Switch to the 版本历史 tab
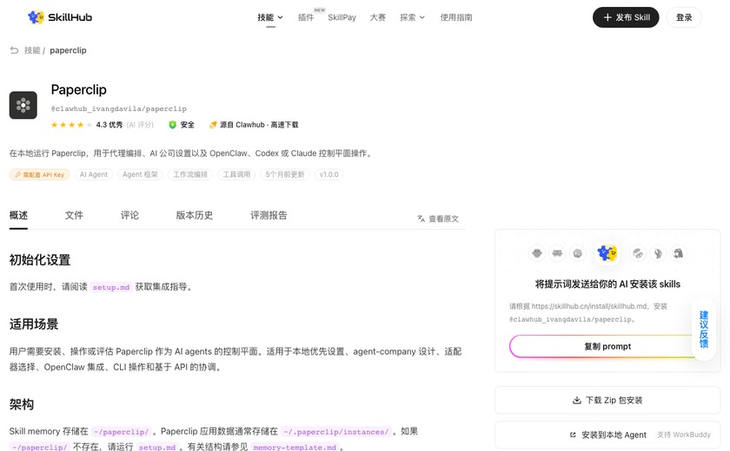Screen dimensions: 730x451 195,215
